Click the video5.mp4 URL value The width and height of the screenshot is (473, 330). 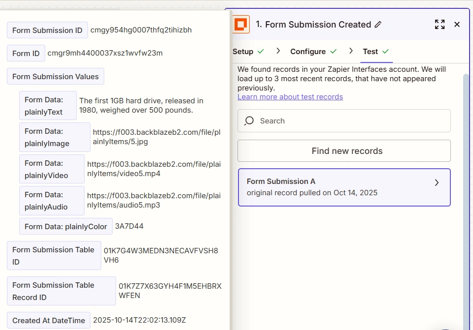click(x=154, y=169)
